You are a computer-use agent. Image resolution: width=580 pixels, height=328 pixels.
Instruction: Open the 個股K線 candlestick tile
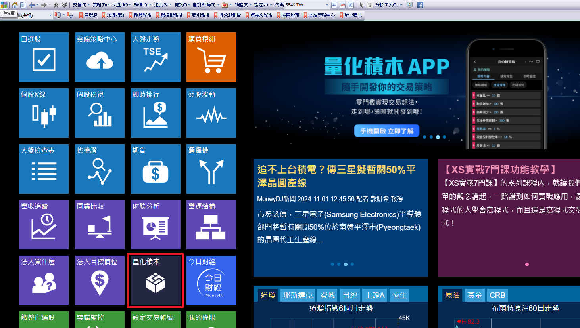[x=44, y=113]
